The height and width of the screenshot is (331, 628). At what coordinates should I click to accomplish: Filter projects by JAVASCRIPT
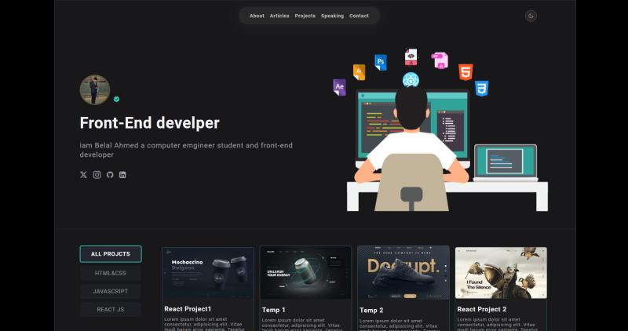111,291
